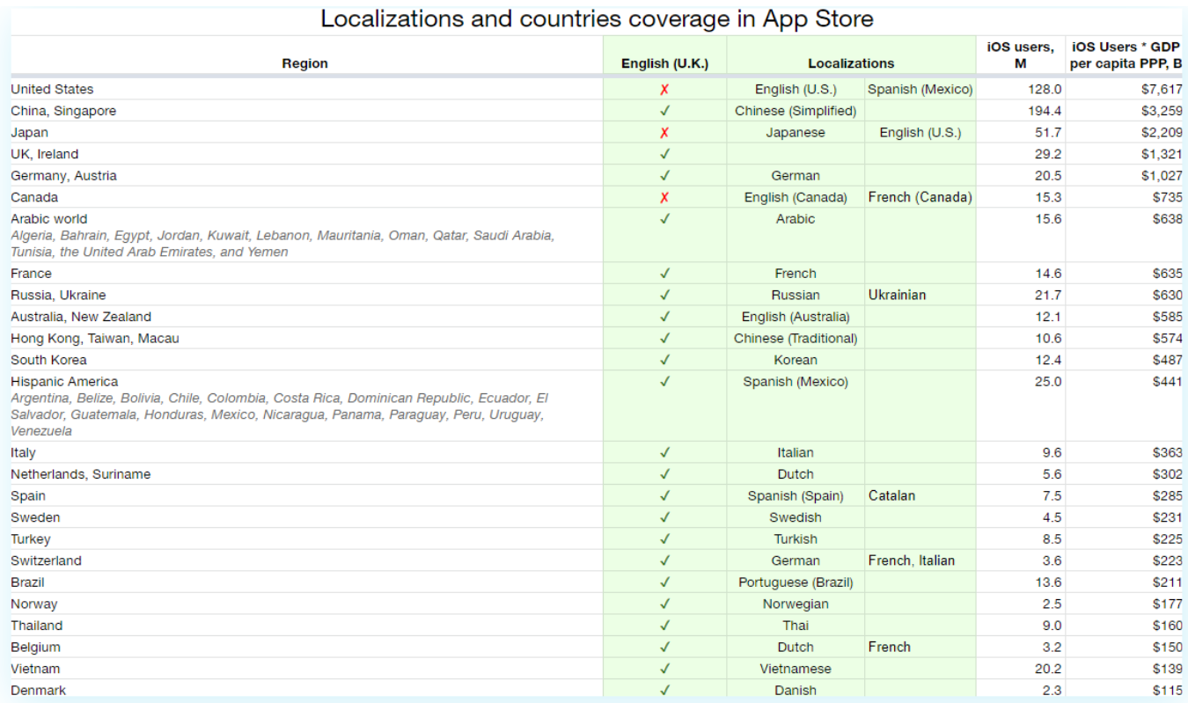Click the green check mark for Brazil
The image size is (1188, 703).
tap(664, 582)
